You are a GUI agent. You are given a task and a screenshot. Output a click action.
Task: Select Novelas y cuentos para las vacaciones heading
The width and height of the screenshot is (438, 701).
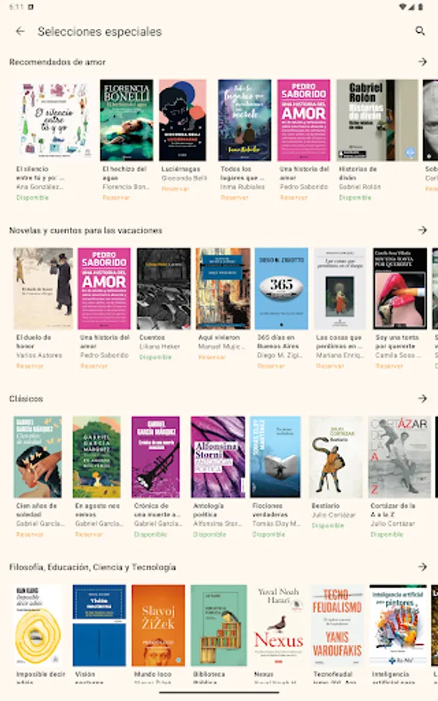(86, 231)
